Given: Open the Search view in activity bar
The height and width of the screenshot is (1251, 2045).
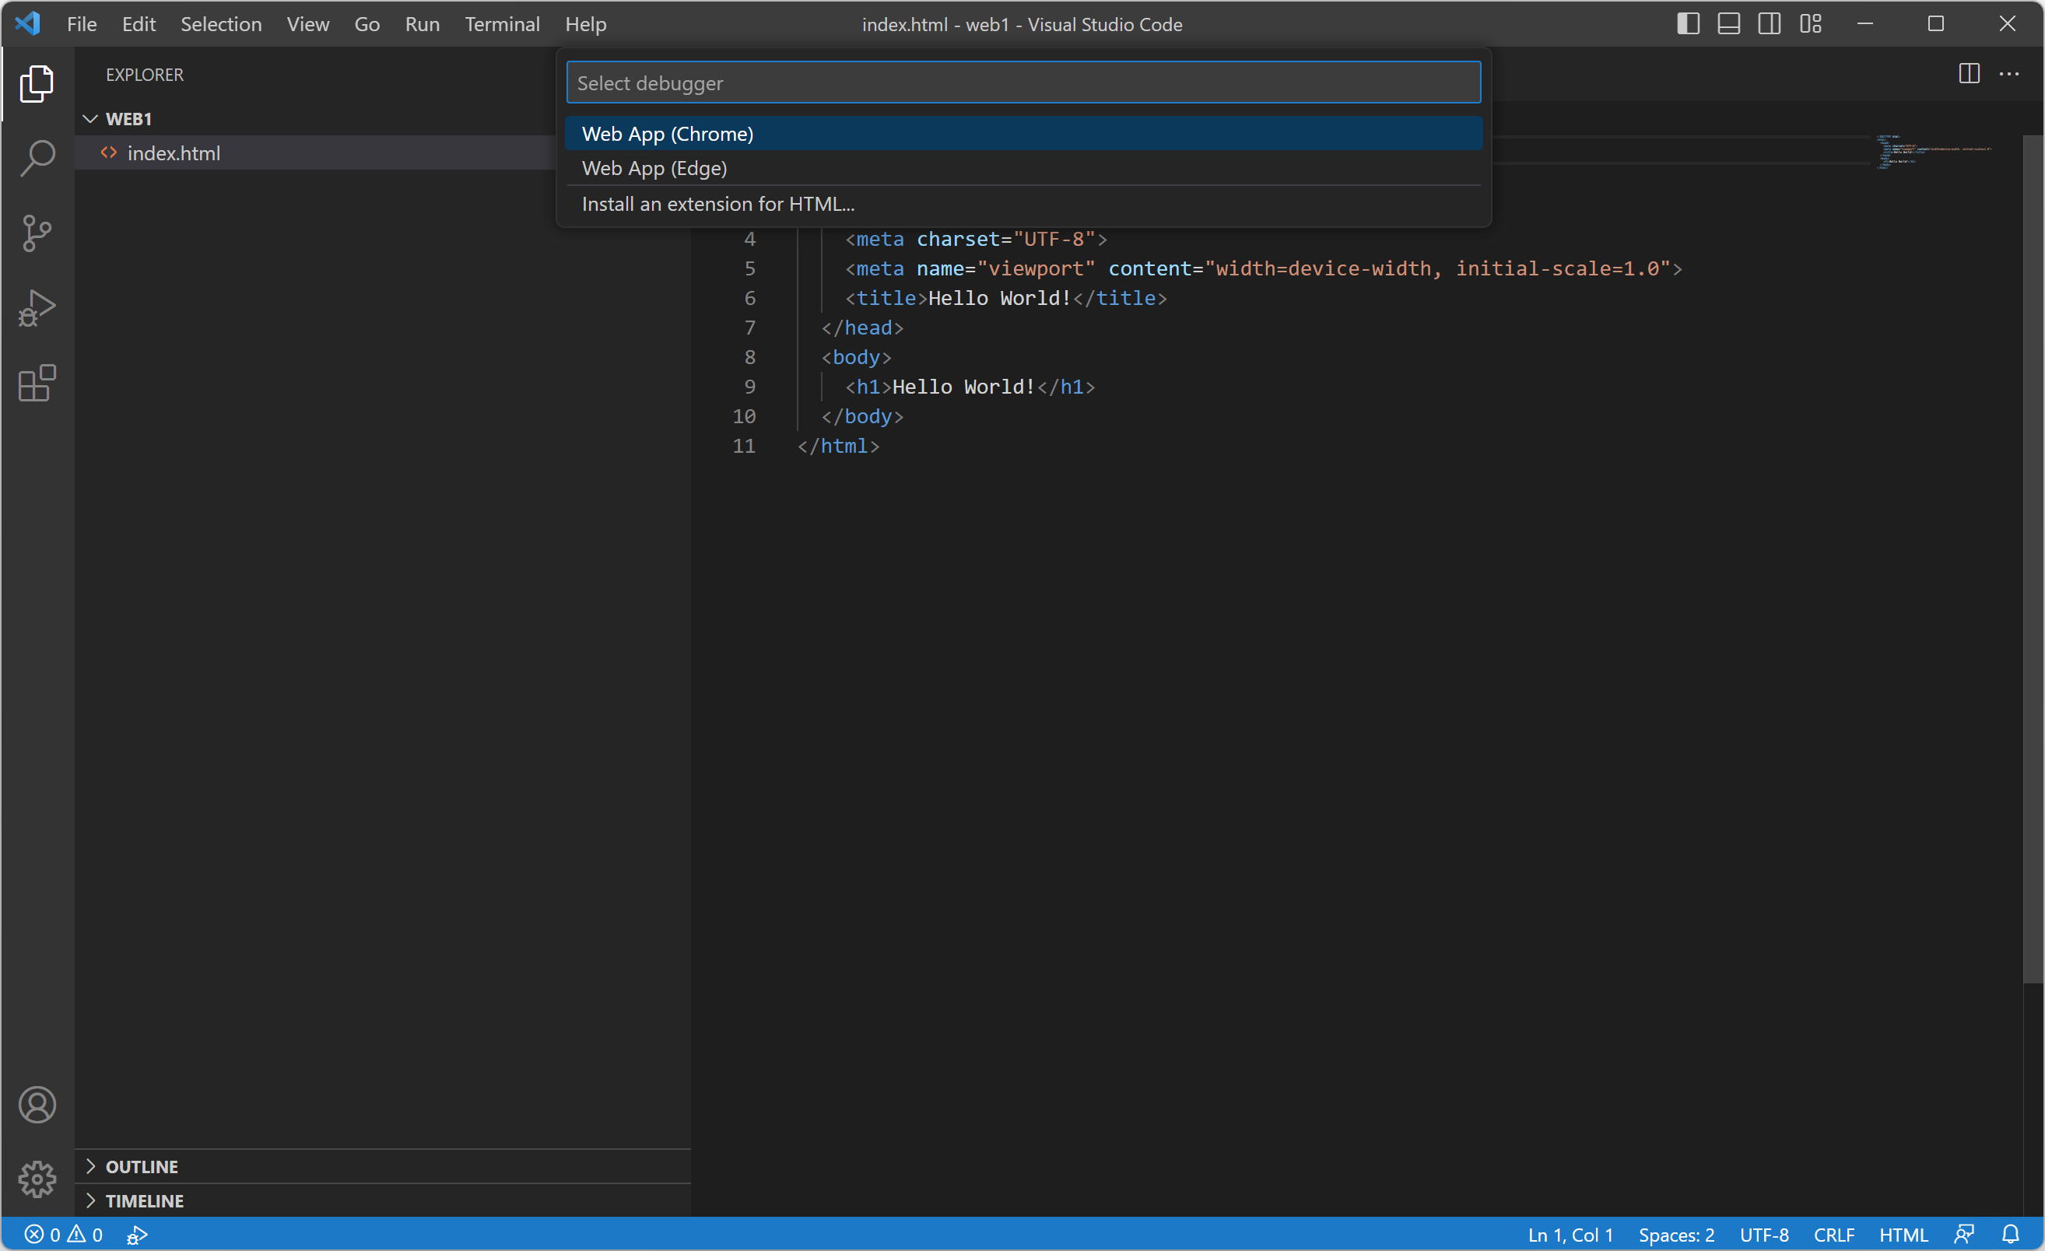Looking at the screenshot, I should (x=37, y=158).
